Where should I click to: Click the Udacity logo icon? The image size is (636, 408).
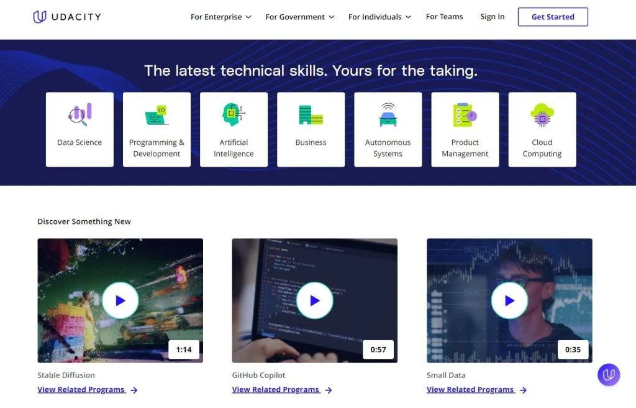pos(40,17)
